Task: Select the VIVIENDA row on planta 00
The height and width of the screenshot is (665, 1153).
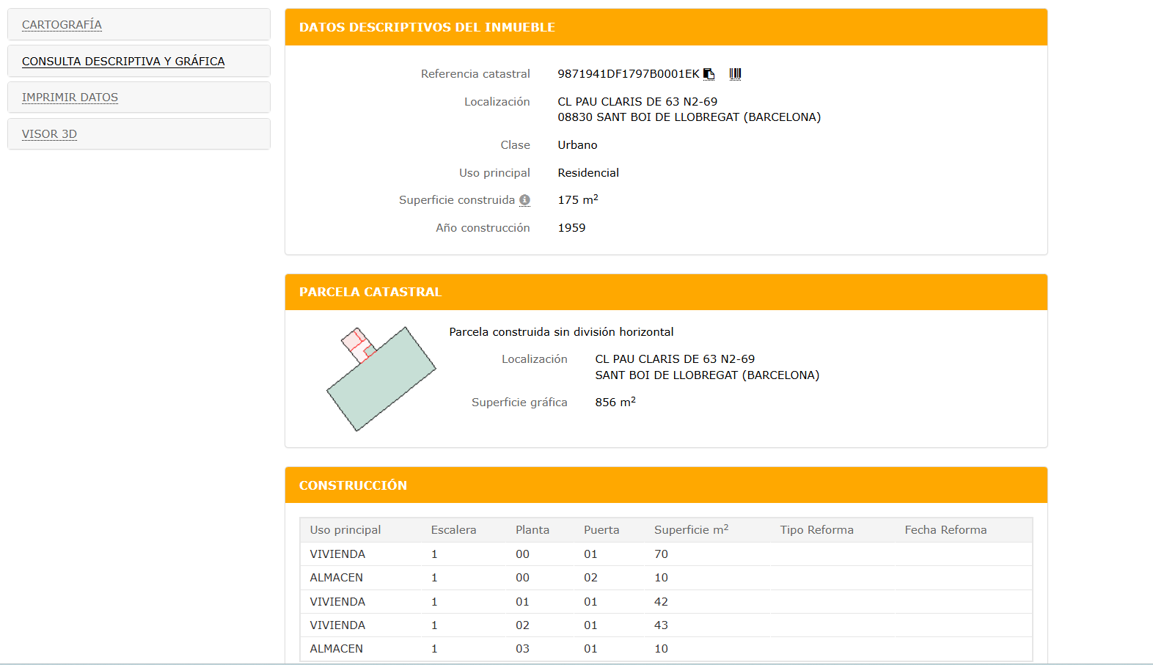Action: click(337, 554)
